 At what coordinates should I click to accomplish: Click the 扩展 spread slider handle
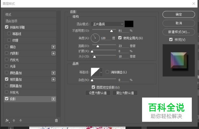(92, 51)
